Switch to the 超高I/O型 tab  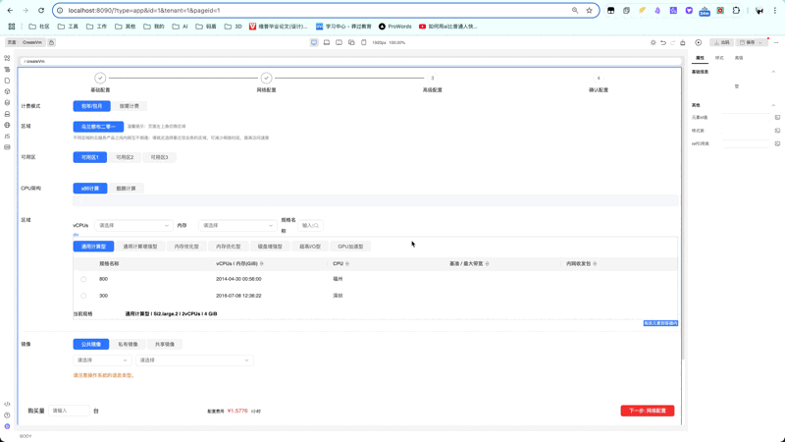[x=310, y=247]
